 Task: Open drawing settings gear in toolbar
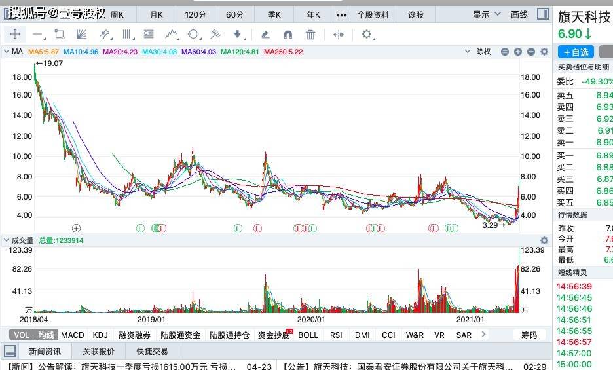pyautogui.click(x=367, y=35)
